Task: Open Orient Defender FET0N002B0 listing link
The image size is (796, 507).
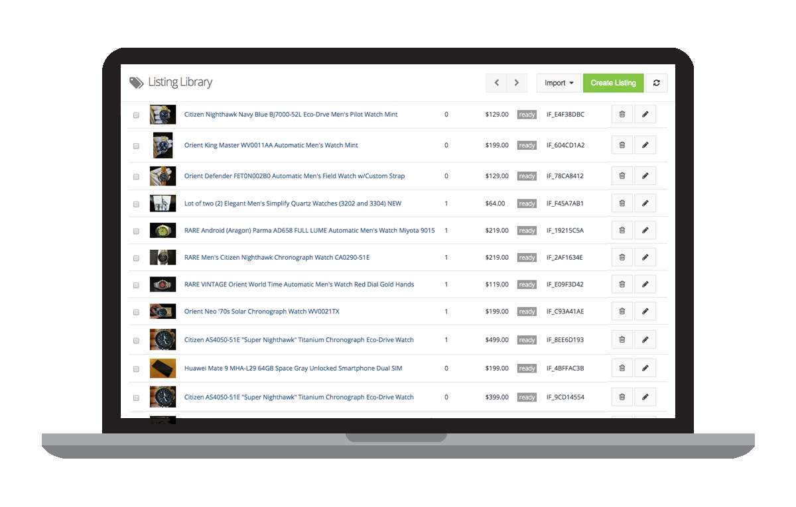Action: [294, 176]
